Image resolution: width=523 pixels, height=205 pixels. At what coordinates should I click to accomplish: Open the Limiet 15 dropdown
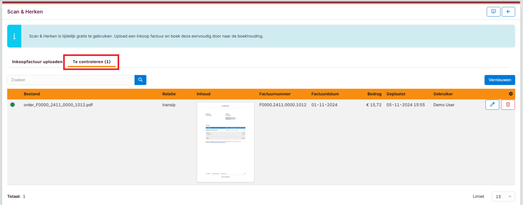click(503, 197)
